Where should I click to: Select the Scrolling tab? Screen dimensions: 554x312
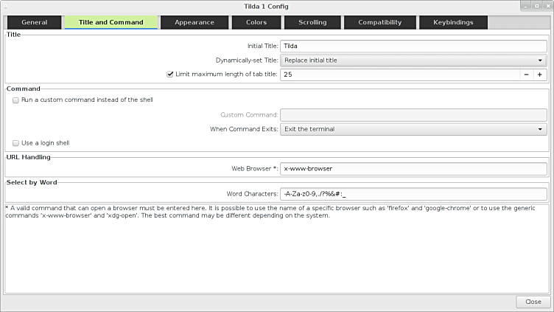[x=312, y=22]
